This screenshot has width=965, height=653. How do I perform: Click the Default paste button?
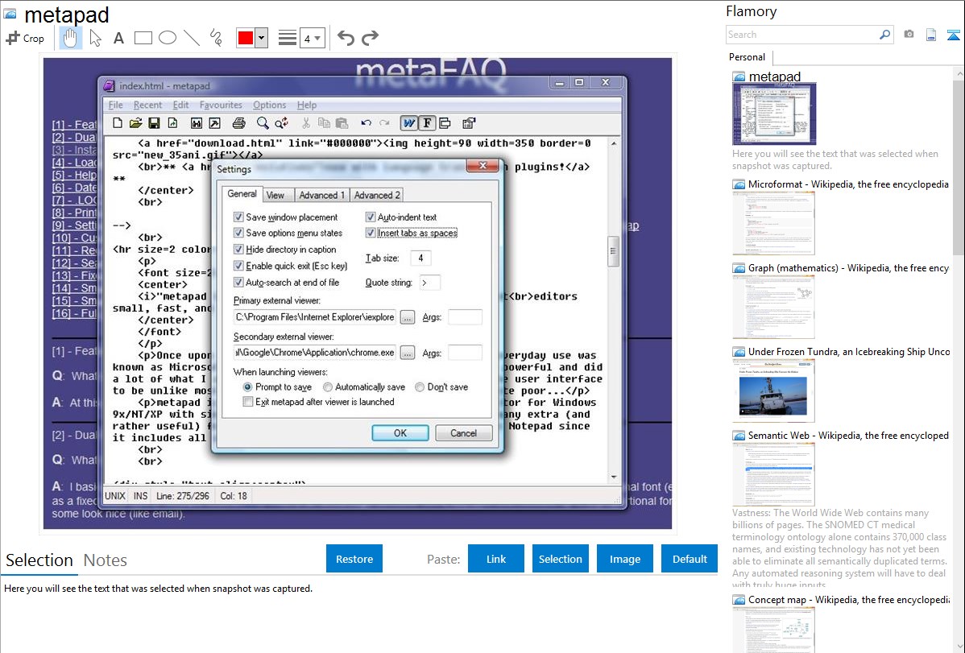coord(690,559)
